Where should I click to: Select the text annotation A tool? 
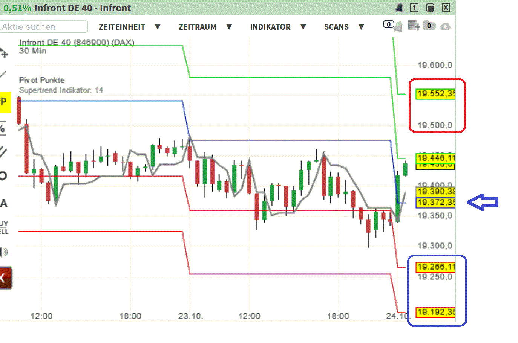tap(3, 203)
